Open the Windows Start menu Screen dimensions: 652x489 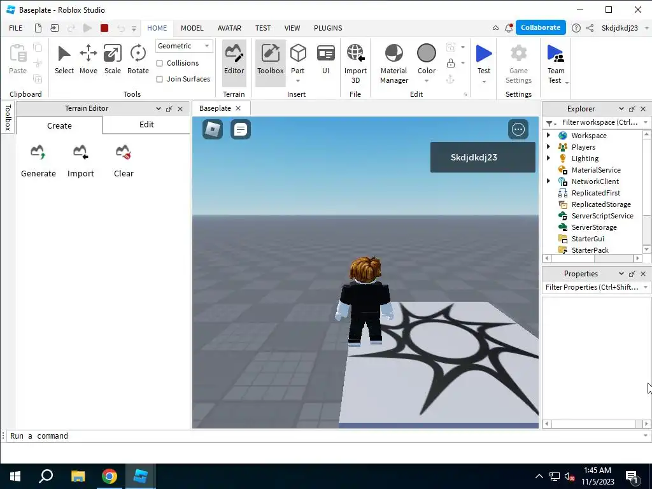pyautogui.click(x=15, y=476)
